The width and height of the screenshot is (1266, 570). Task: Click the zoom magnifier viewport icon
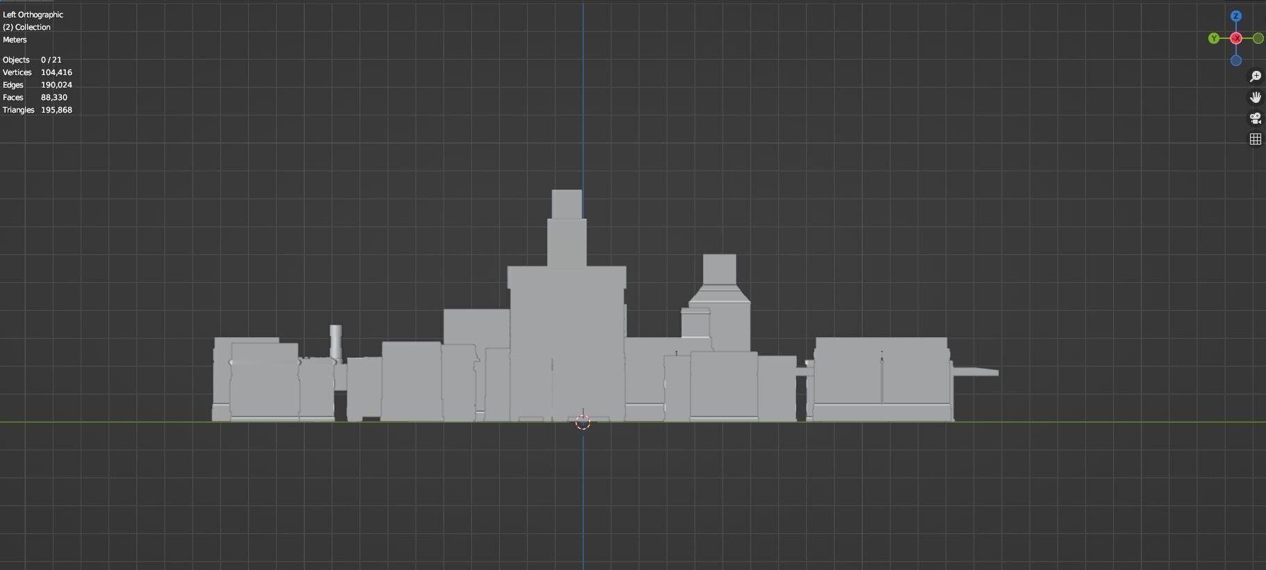[1256, 76]
